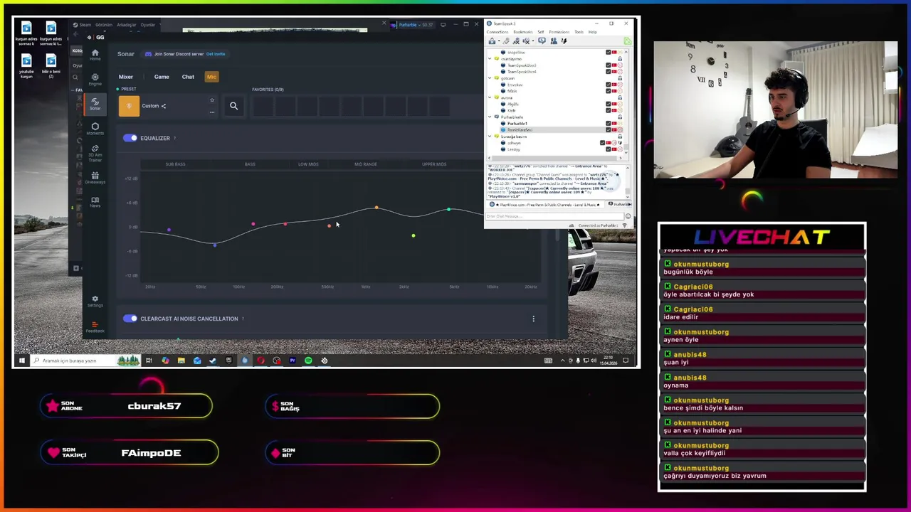911x512 pixels.
Task: Click the Get invite Discord link
Action: coord(216,54)
